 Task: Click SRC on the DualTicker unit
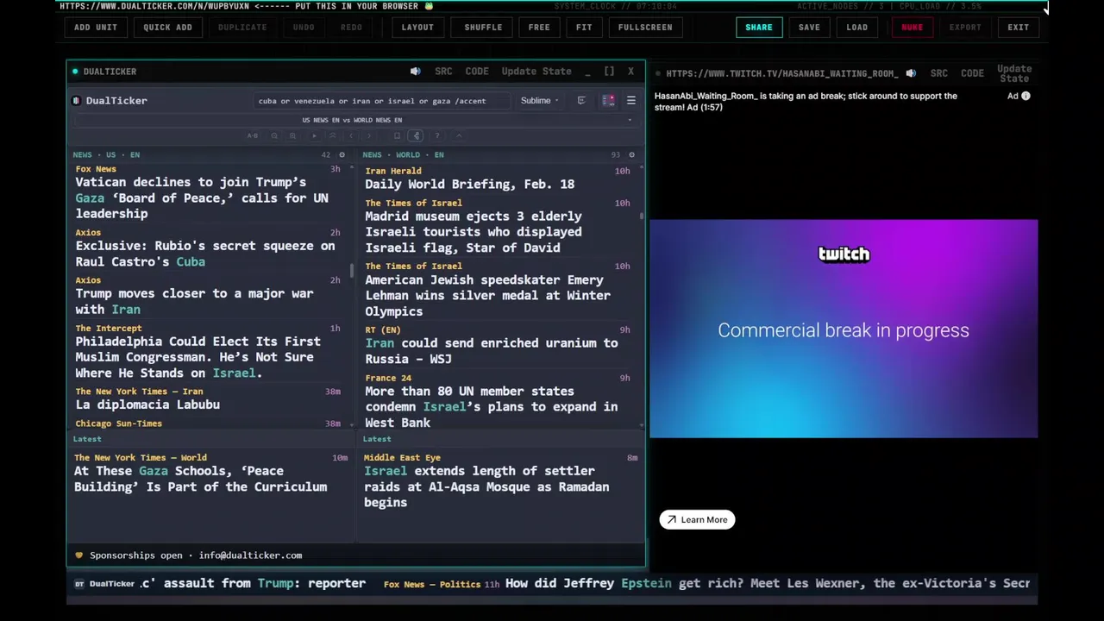[x=443, y=72]
